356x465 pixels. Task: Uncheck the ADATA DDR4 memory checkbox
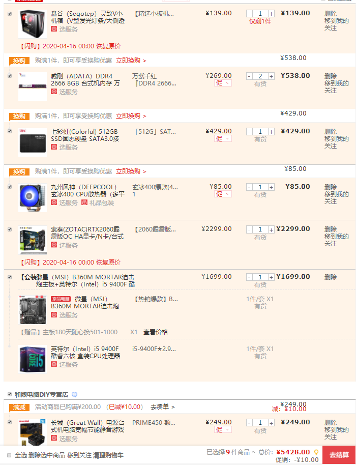(x=10, y=76)
